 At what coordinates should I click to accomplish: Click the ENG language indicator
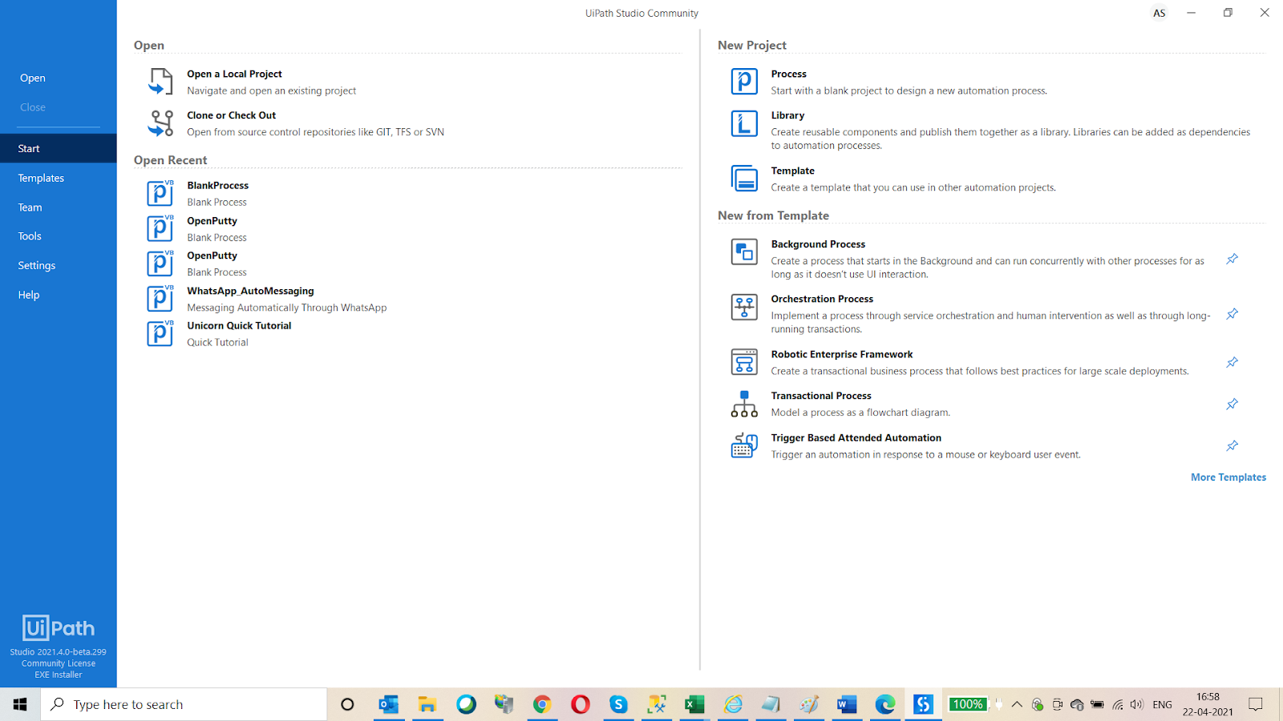click(1162, 704)
